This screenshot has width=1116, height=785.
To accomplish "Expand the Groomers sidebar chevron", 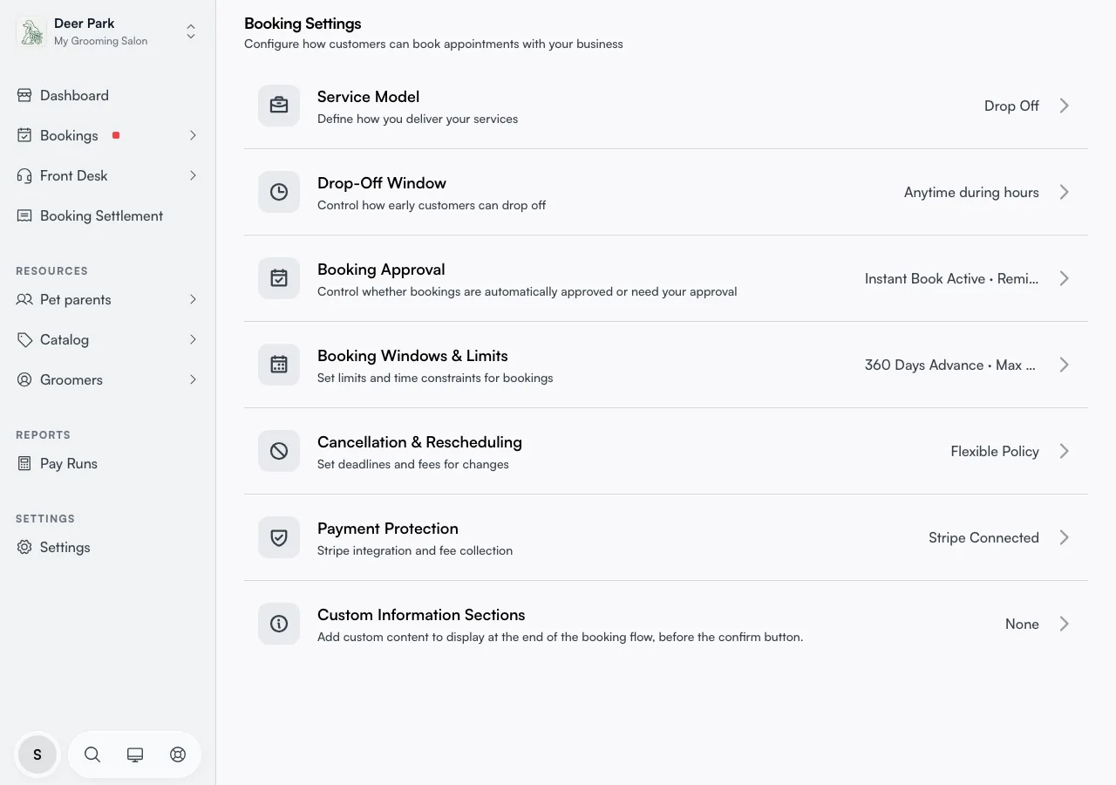I will point(193,379).
